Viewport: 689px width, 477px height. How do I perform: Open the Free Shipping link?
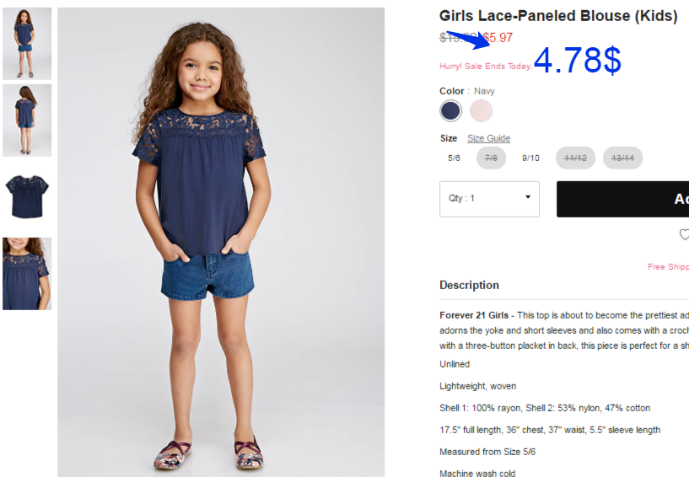668,266
